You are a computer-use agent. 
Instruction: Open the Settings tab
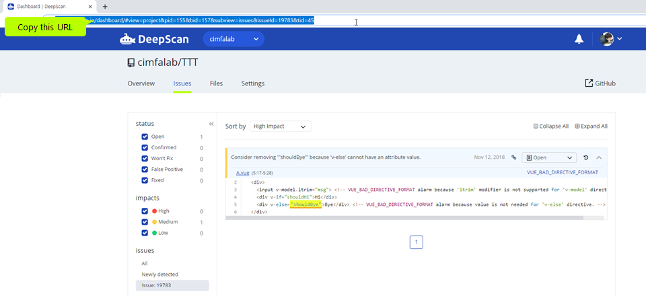tap(253, 83)
